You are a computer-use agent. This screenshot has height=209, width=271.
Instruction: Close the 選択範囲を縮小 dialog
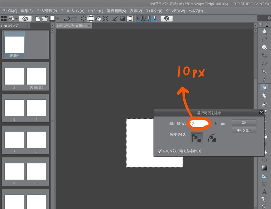point(261,112)
